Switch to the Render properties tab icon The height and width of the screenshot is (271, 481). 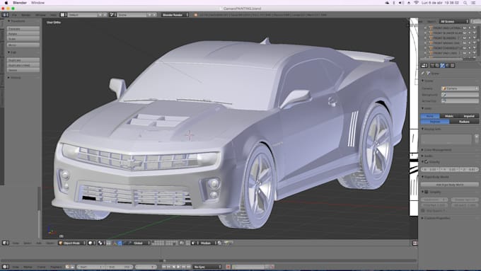[432, 65]
